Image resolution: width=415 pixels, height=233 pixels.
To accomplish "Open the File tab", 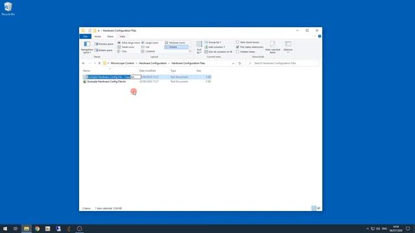I will (85, 36).
